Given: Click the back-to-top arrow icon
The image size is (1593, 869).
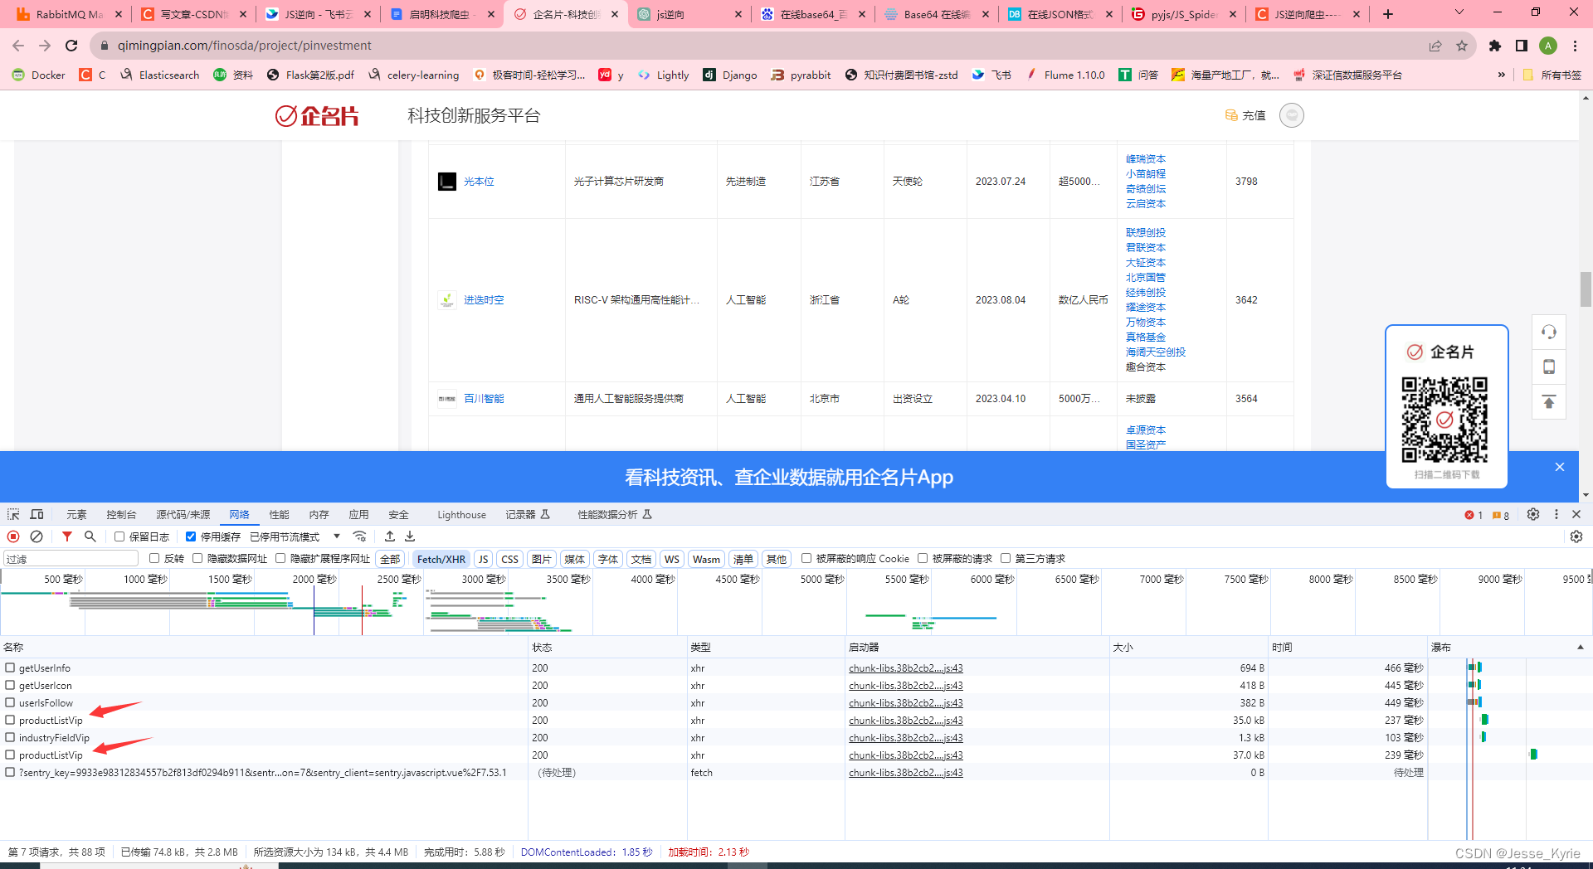Looking at the screenshot, I should pyautogui.click(x=1548, y=402).
